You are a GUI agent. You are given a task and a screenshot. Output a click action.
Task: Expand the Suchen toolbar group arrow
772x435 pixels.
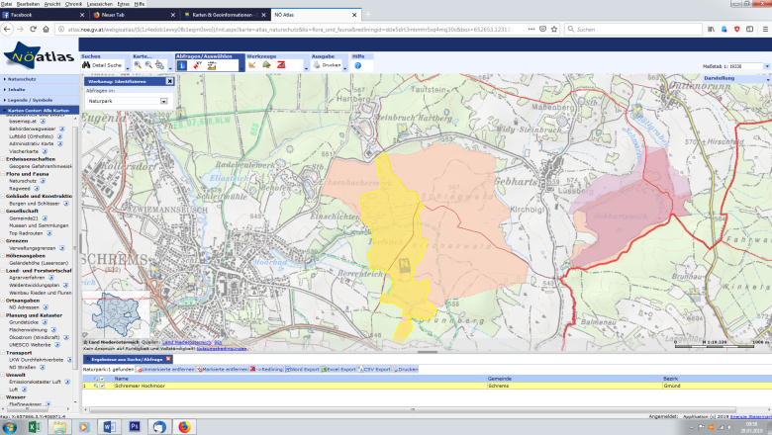pos(128,68)
